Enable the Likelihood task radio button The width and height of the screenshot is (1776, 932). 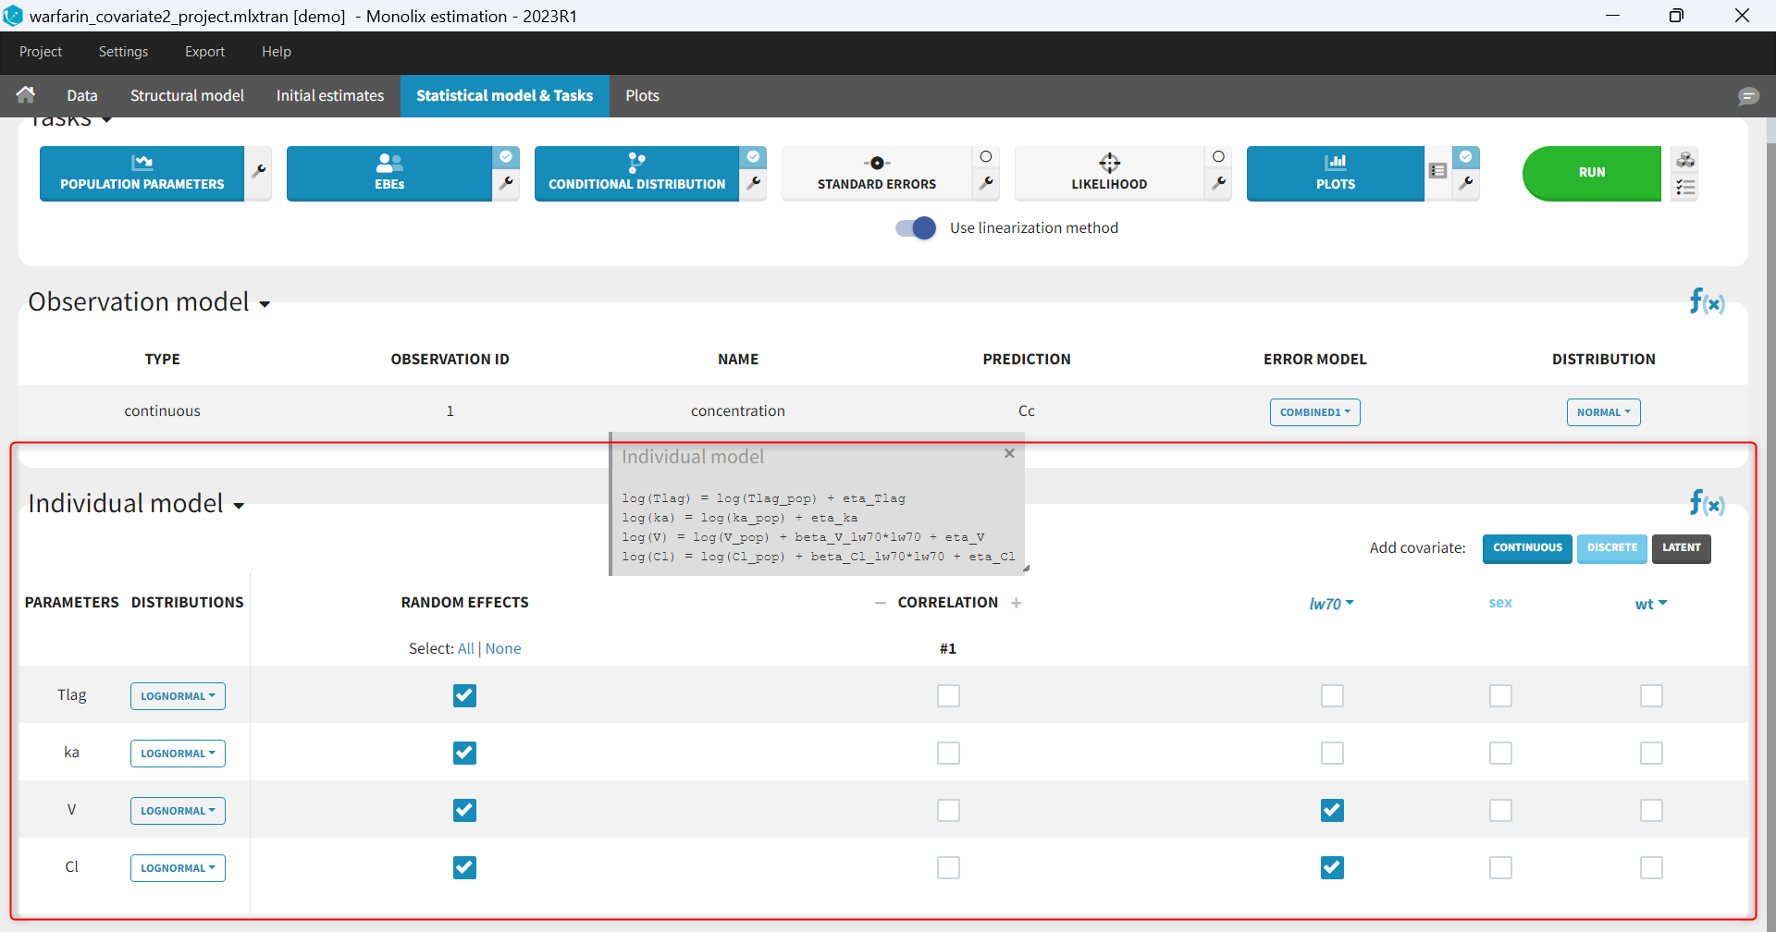(1218, 157)
